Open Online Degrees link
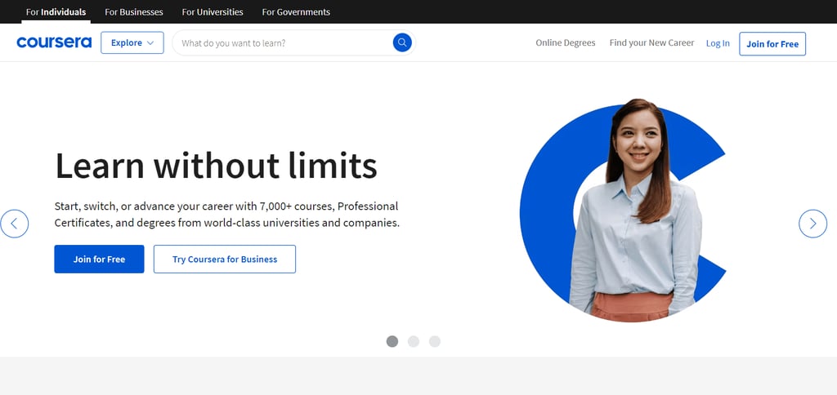837x395 pixels. 566,42
